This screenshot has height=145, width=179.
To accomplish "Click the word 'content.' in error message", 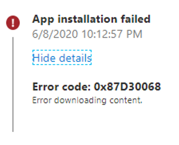I will pos(126,100).
